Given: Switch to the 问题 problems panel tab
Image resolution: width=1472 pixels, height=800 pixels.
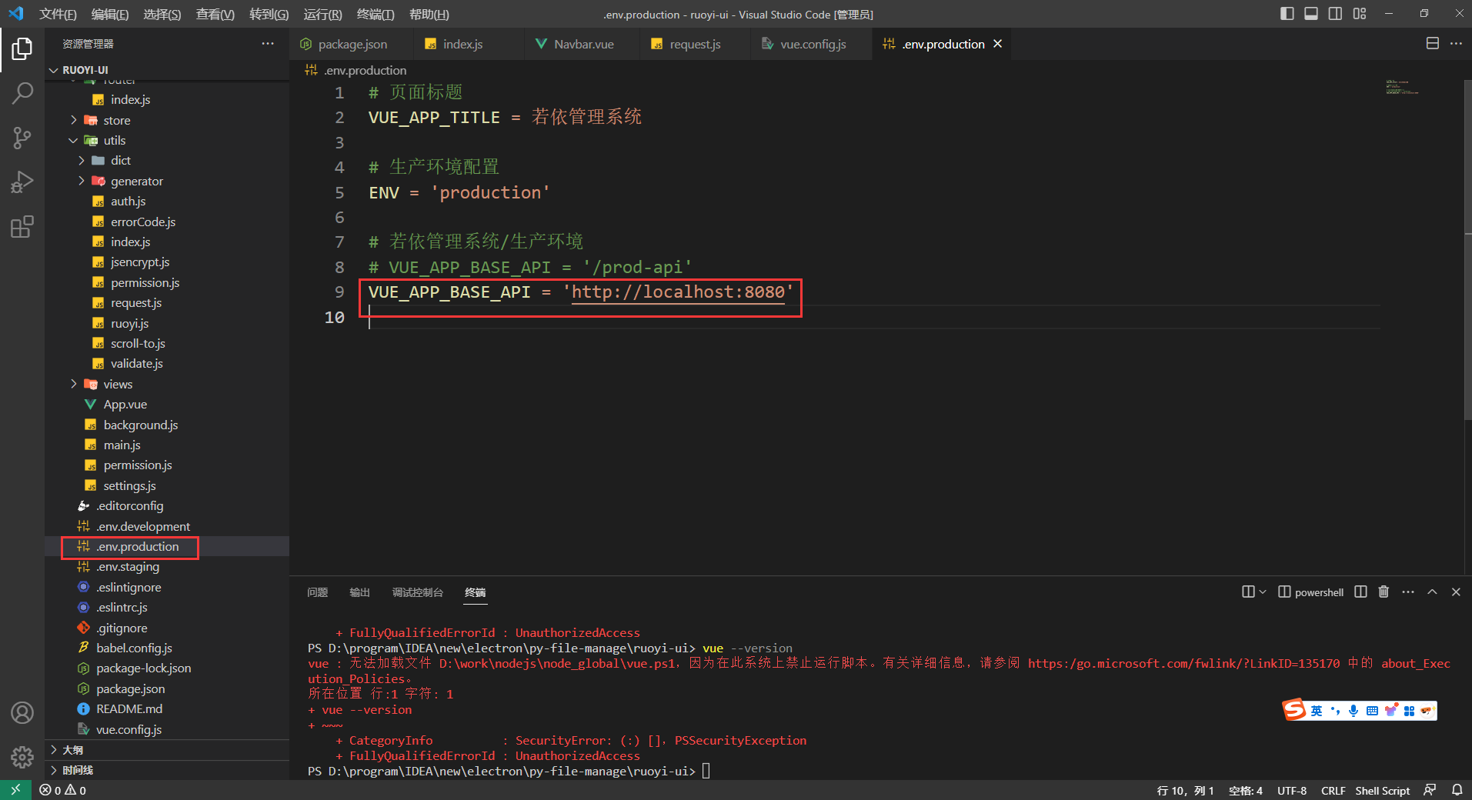Looking at the screenshot, I should (317, 592).
